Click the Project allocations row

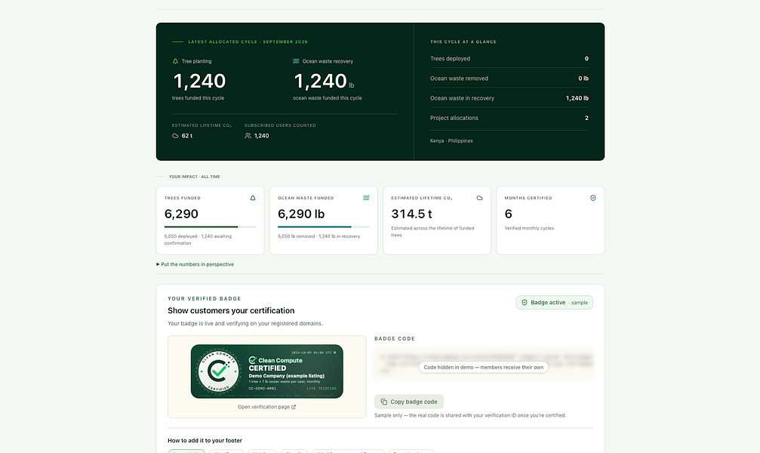(x=509, y=118)
